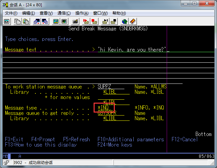Viewport: 217px width, 168px height.
Task: Open the Help book icon with question mark
Action: coord(133,21)
